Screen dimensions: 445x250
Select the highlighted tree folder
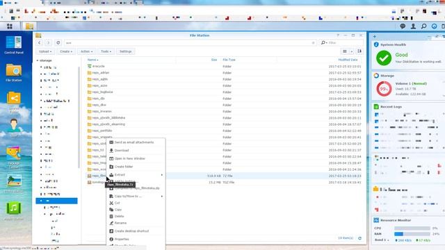(x=56, y=201)
